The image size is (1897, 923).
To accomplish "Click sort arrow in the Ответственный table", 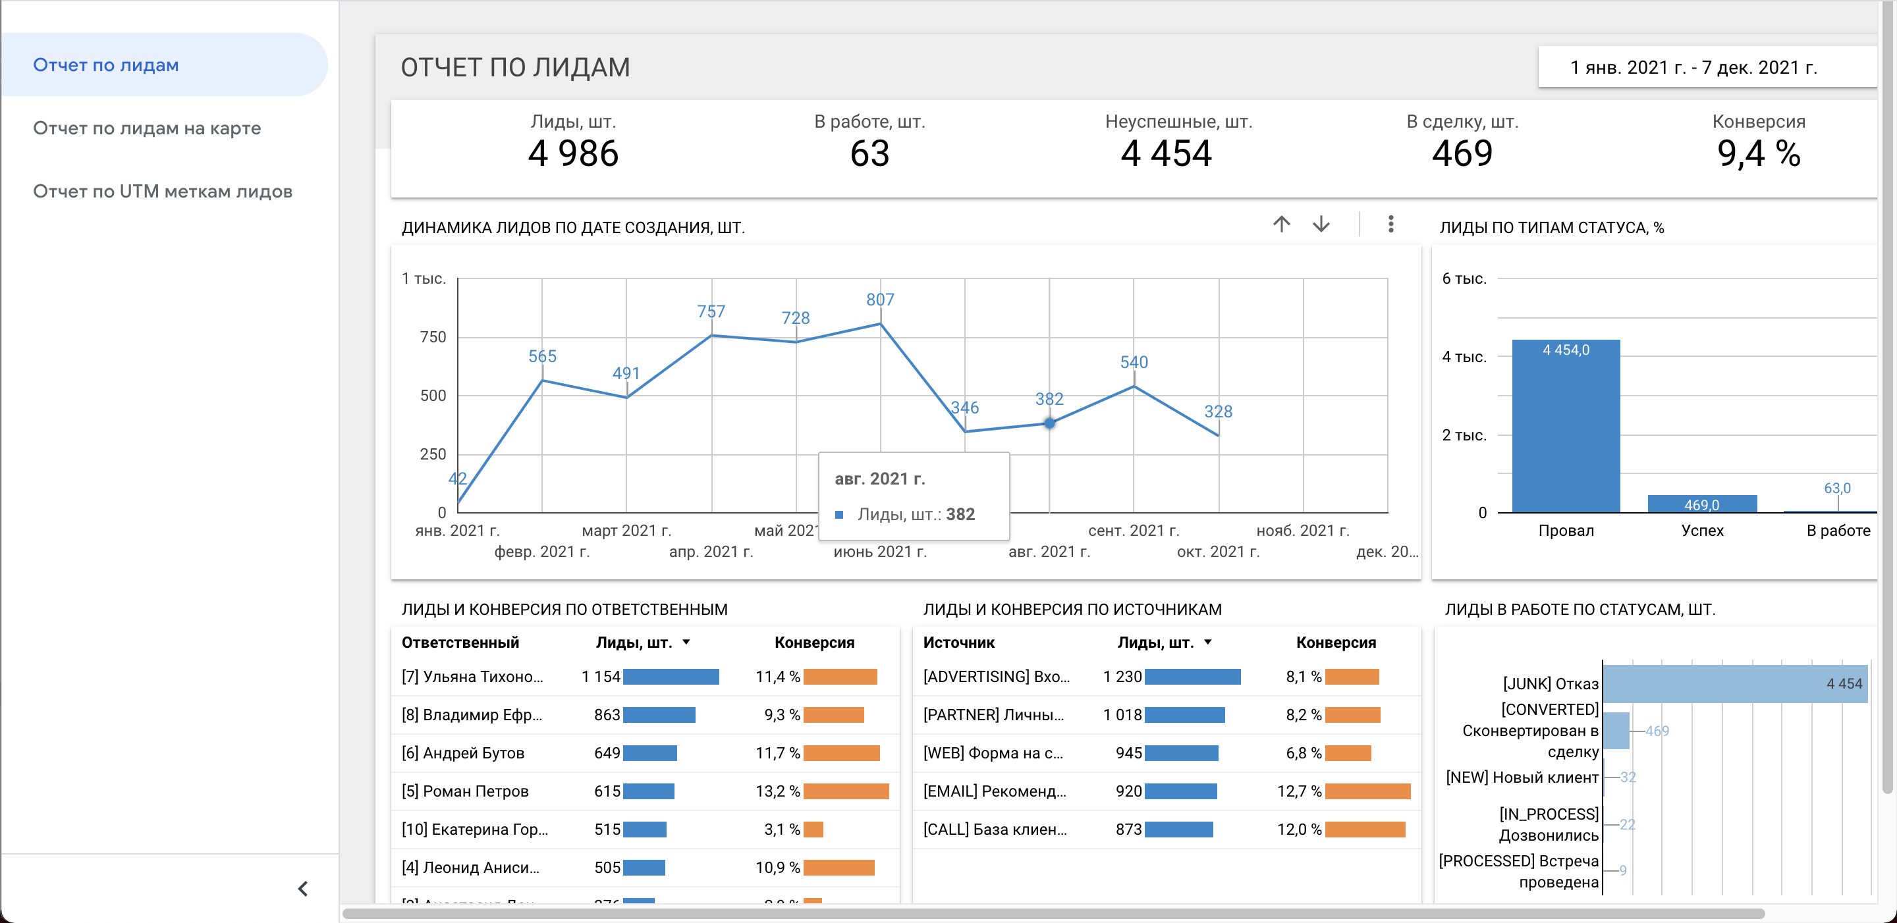I will pyautogui.click(x=686, y=643).
